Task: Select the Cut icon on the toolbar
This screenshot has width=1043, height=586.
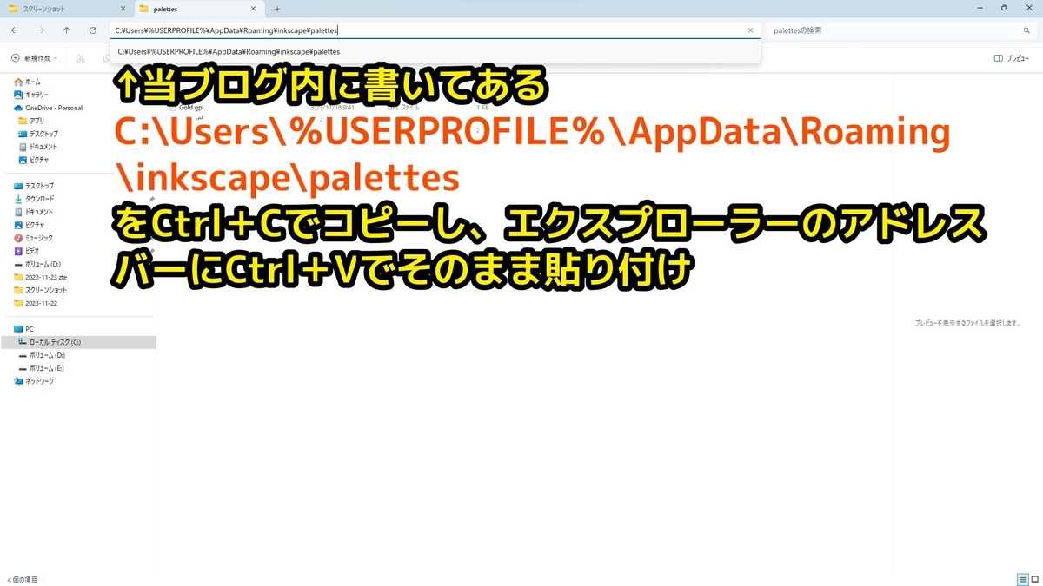Action: [80, 58]
